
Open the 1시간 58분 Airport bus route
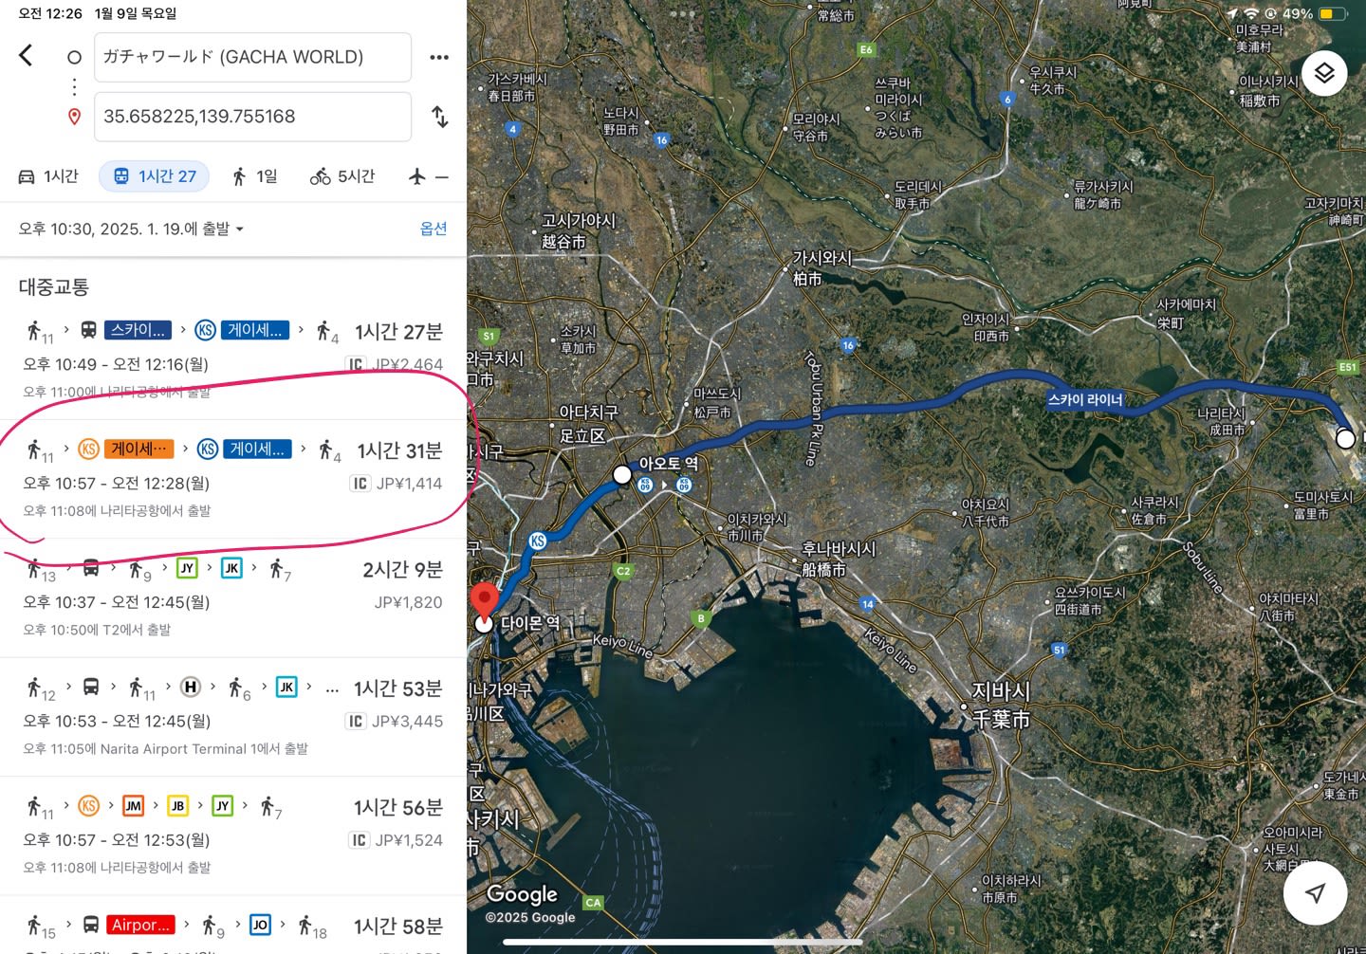[x=233, y=926]
